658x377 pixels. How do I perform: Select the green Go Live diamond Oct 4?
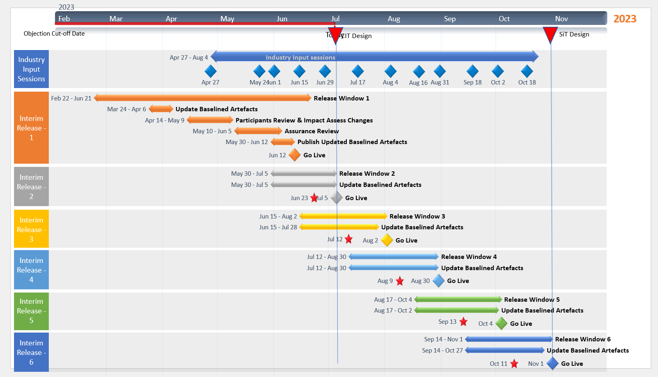point(501,323)
